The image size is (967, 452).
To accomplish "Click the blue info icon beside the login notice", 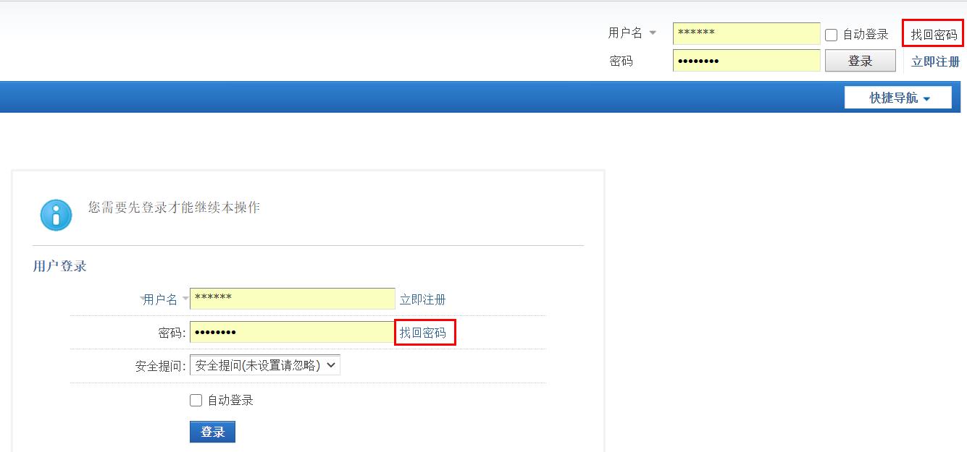I will click(56, 215).
